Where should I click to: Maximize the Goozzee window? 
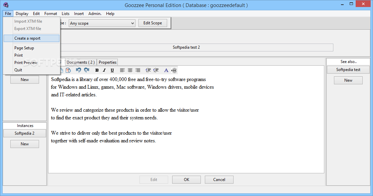[351, 4]
